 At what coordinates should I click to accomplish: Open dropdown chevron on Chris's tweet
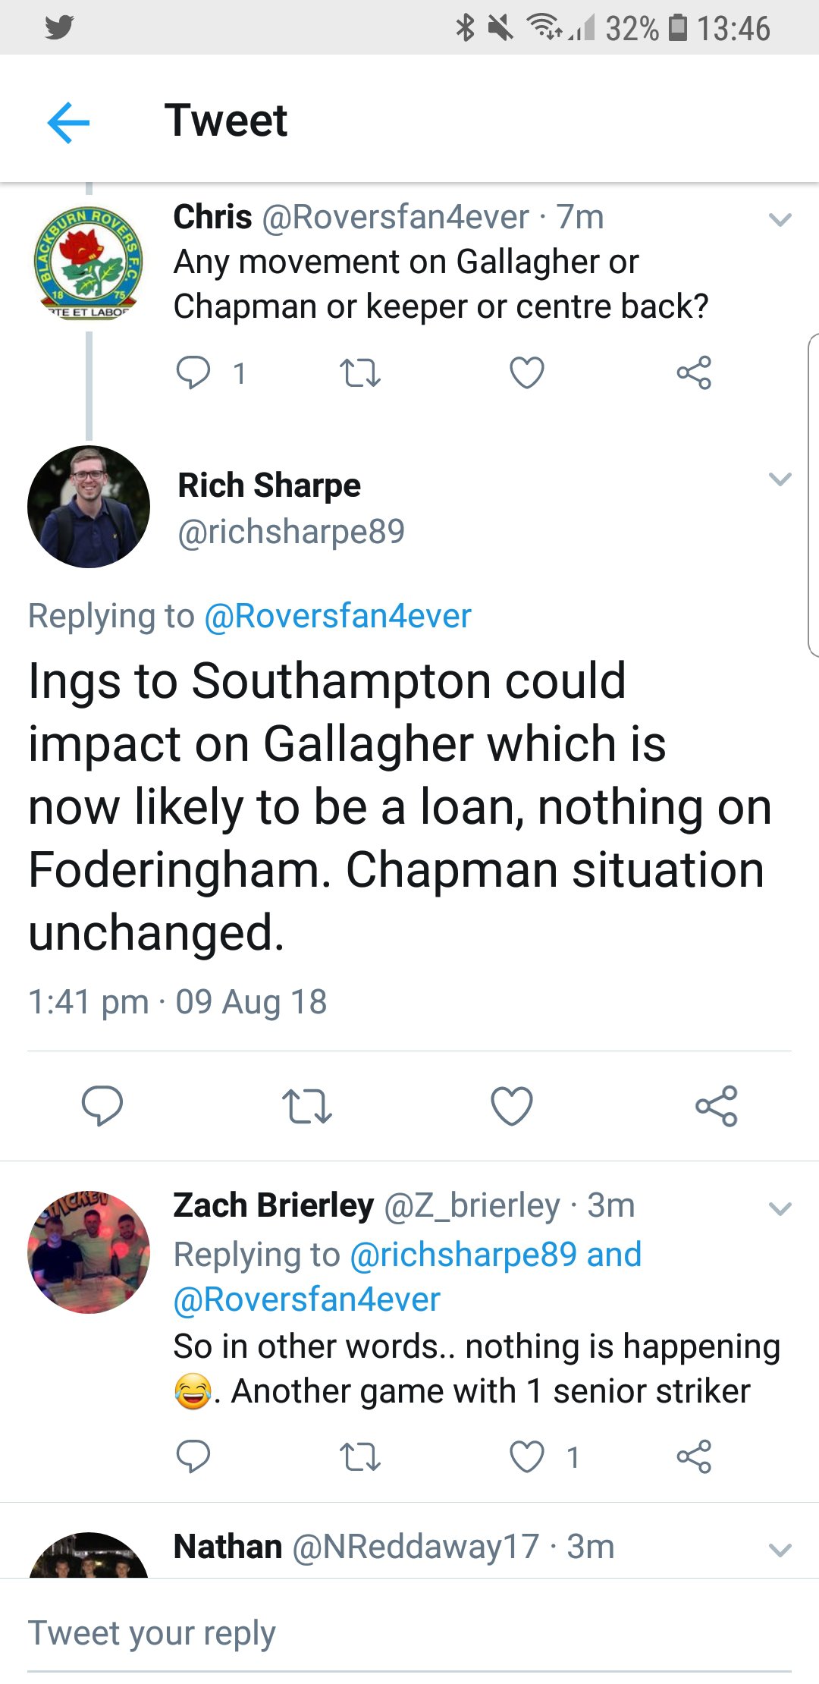(780, 220)
